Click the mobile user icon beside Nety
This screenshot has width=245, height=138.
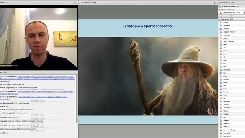point(221,73)
